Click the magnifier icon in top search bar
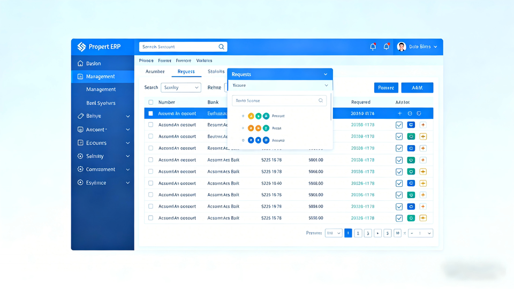Viewport: 514px width, 289px height. [x=221, y=47]
